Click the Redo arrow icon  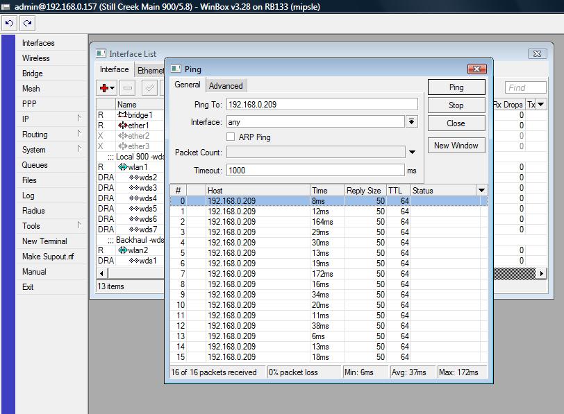tap(27, 23)
